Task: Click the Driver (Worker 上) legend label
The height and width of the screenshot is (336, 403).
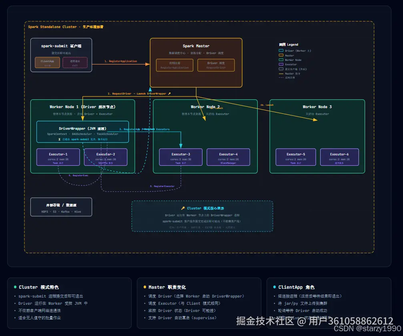Action: point(298,51)
